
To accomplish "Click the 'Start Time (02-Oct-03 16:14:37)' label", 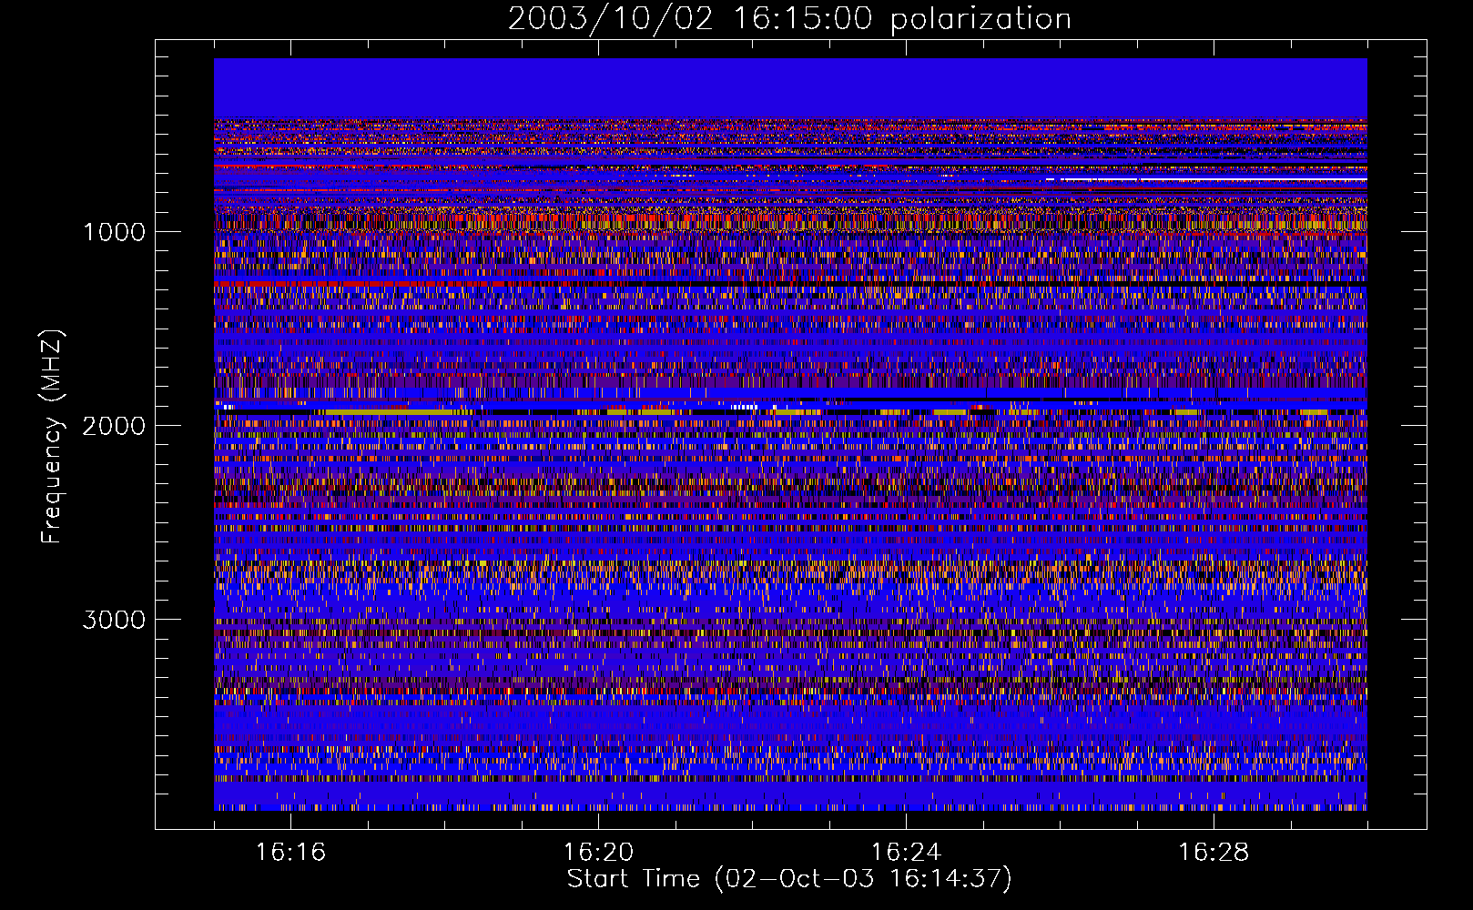I will (789, 879).
